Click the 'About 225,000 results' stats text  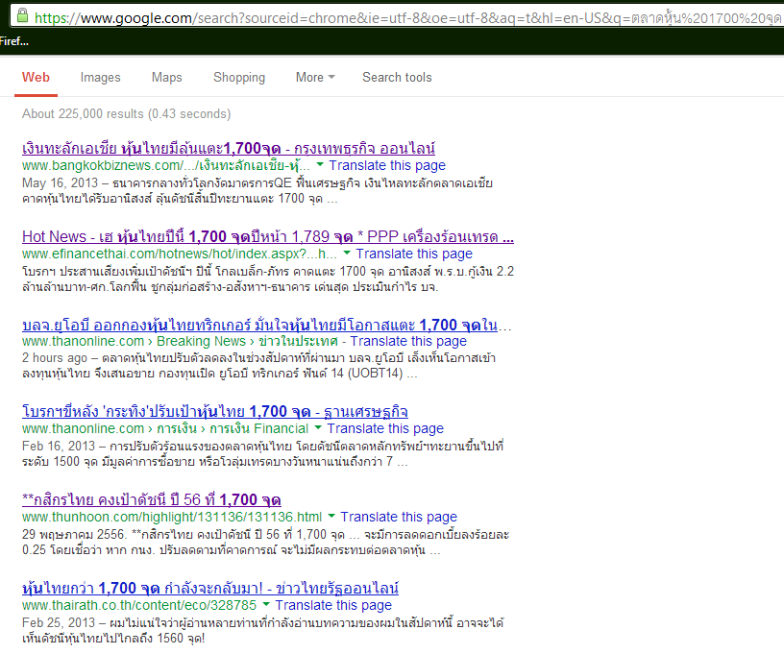coord(127,114)
